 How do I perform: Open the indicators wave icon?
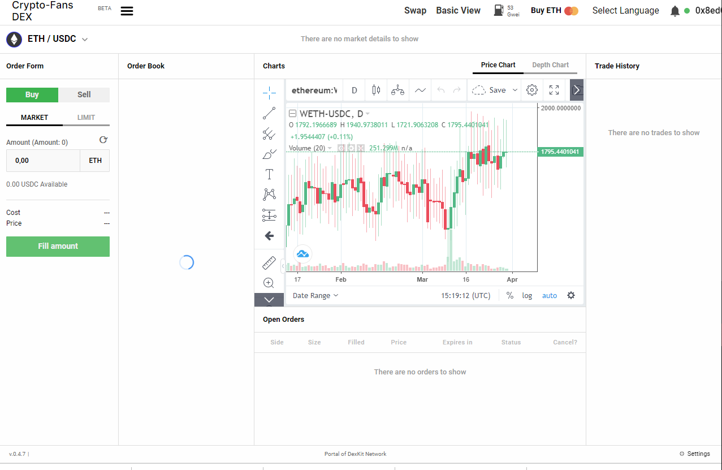(420, 90)
